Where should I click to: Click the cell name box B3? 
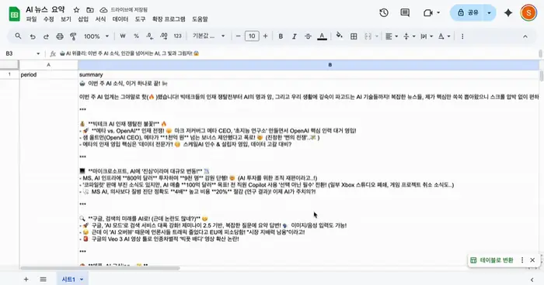[23, 53]
